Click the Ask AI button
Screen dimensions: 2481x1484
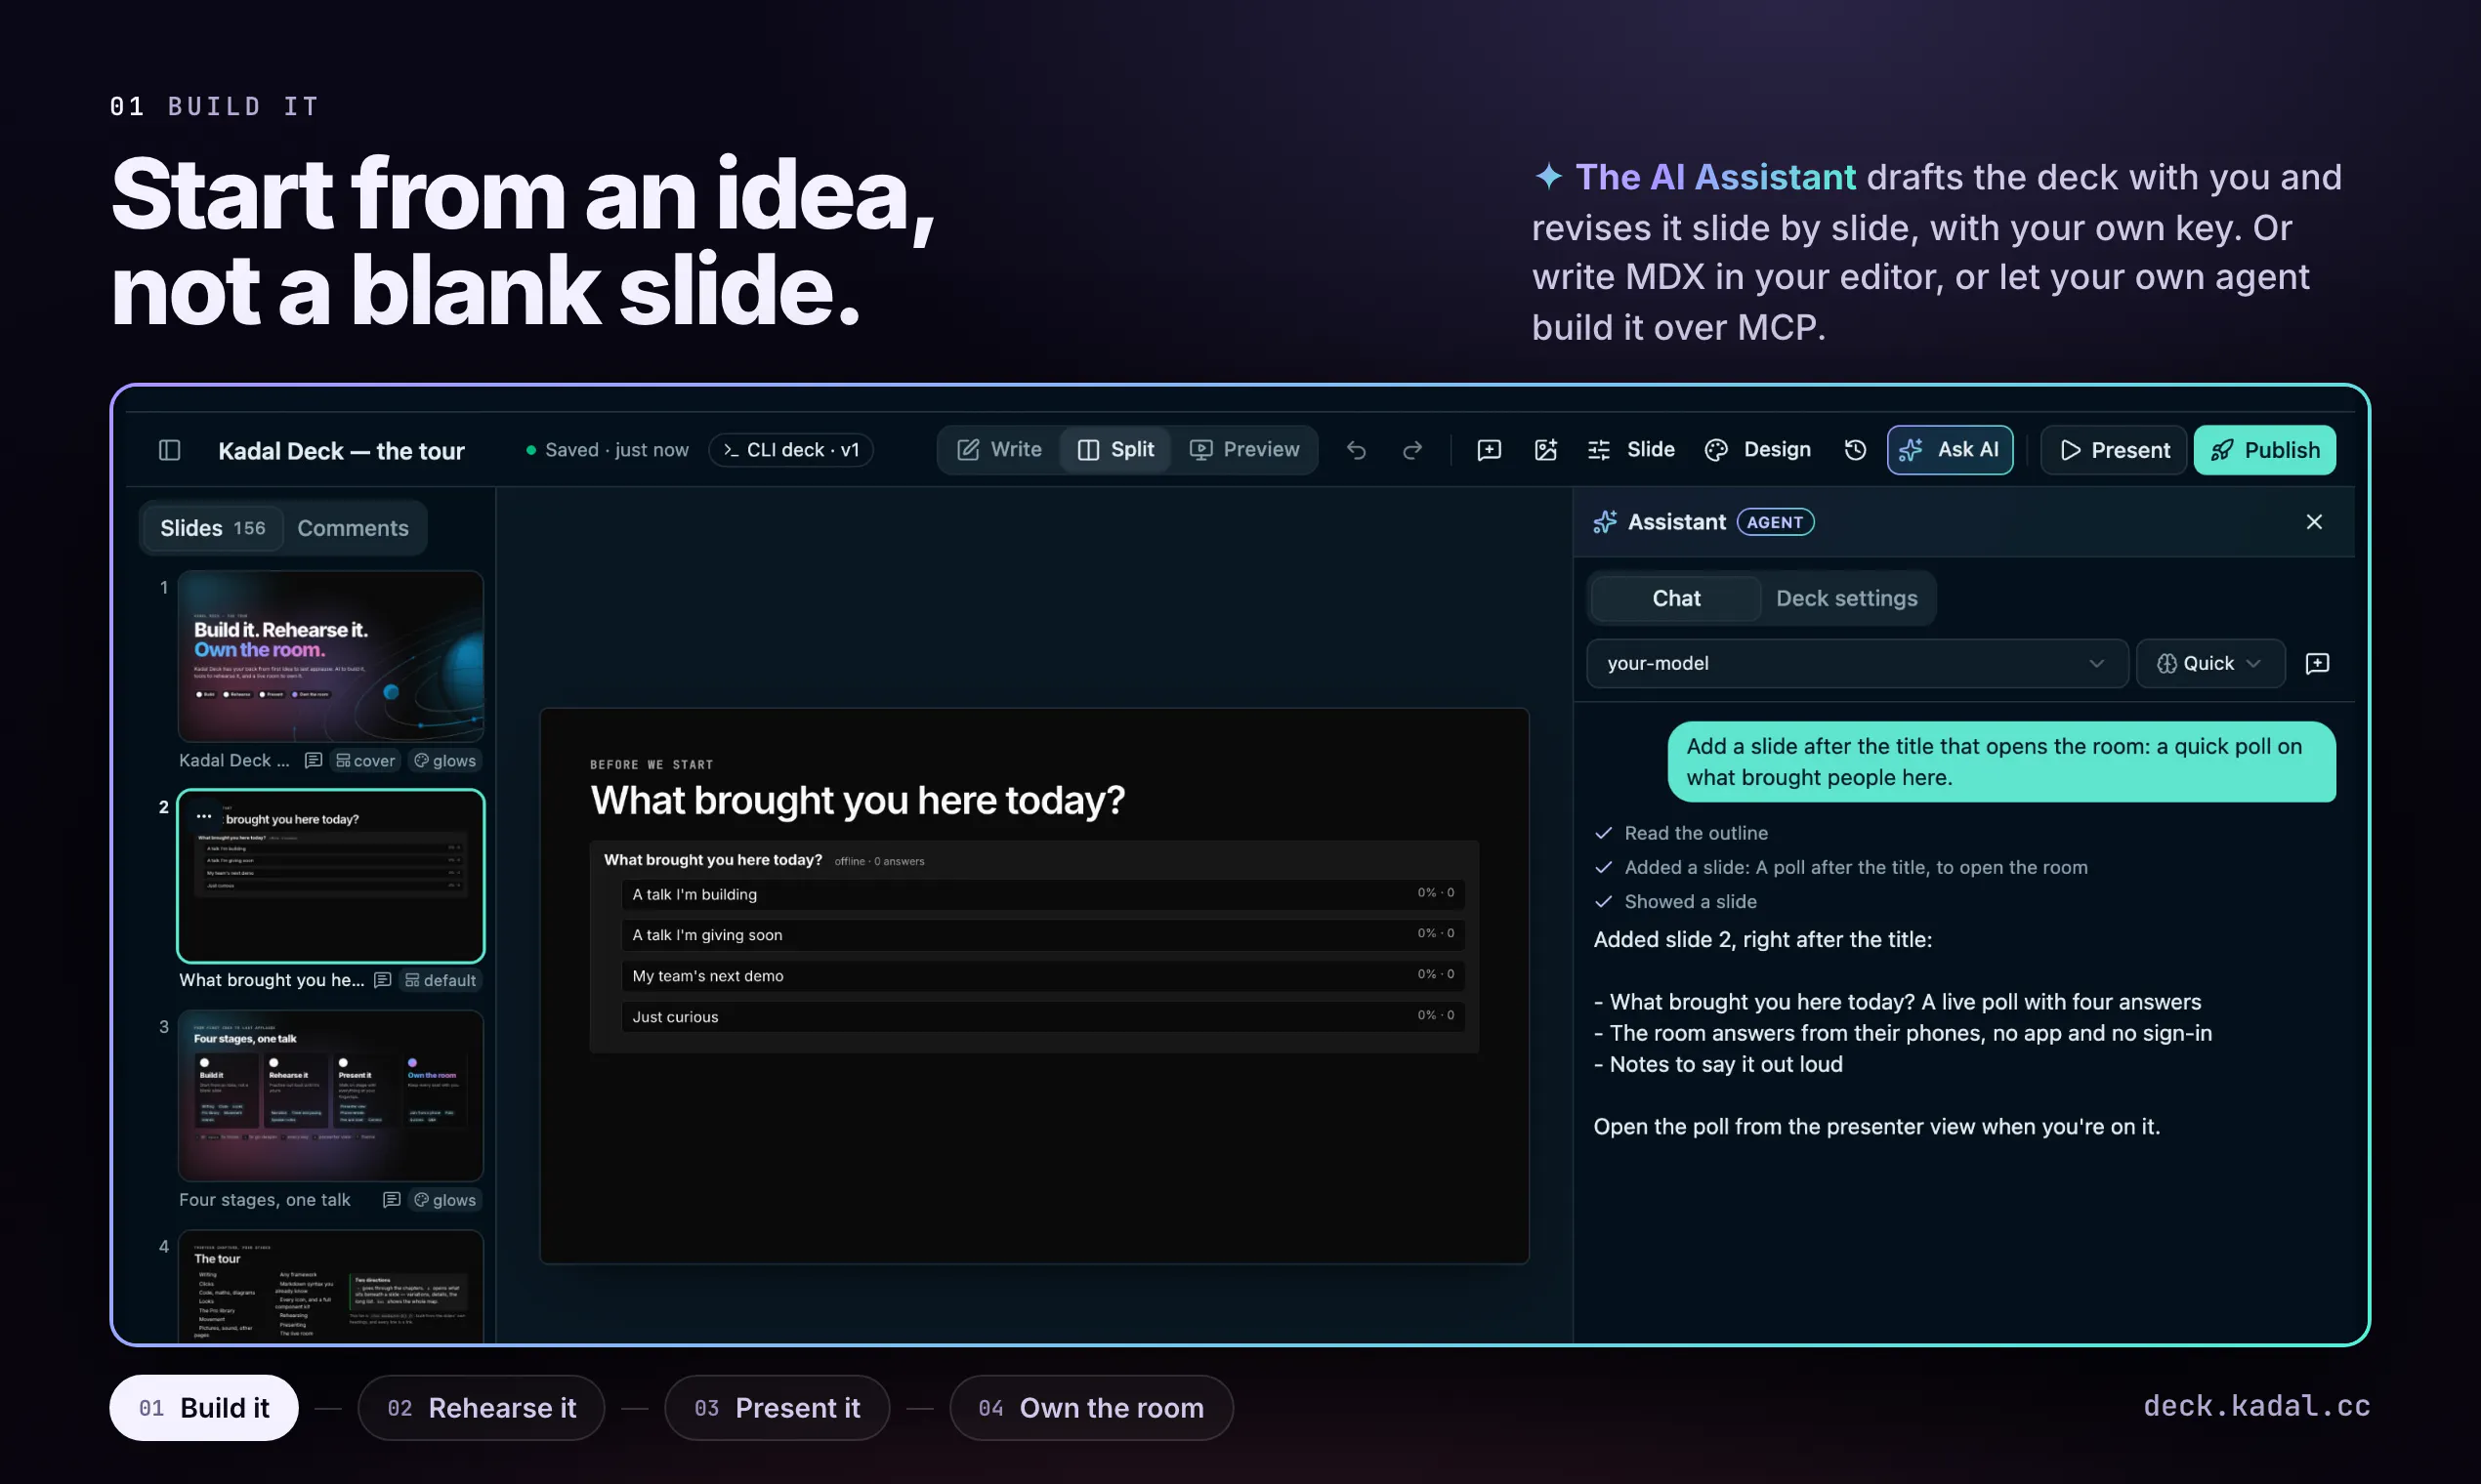[x=1950, y=450]
